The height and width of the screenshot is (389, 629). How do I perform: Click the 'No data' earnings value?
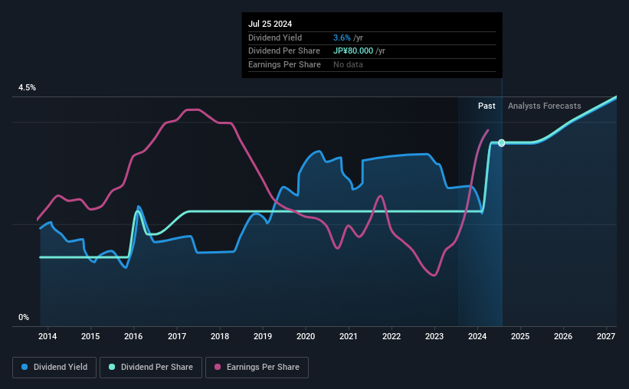click(348, 64)
